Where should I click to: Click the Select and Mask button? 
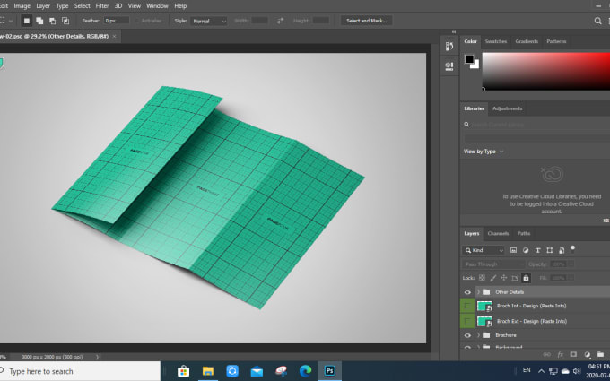367,21
